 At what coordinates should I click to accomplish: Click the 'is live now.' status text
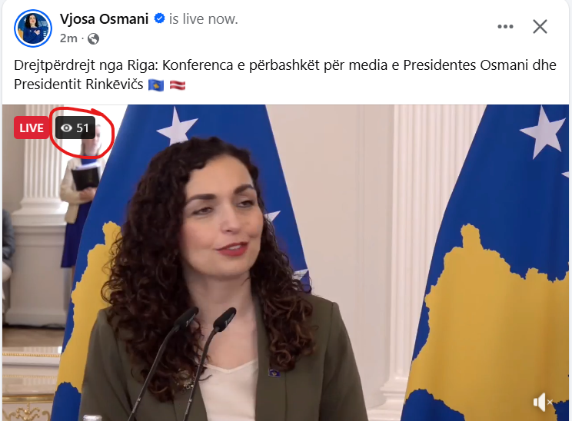click(x=203, y=19)
